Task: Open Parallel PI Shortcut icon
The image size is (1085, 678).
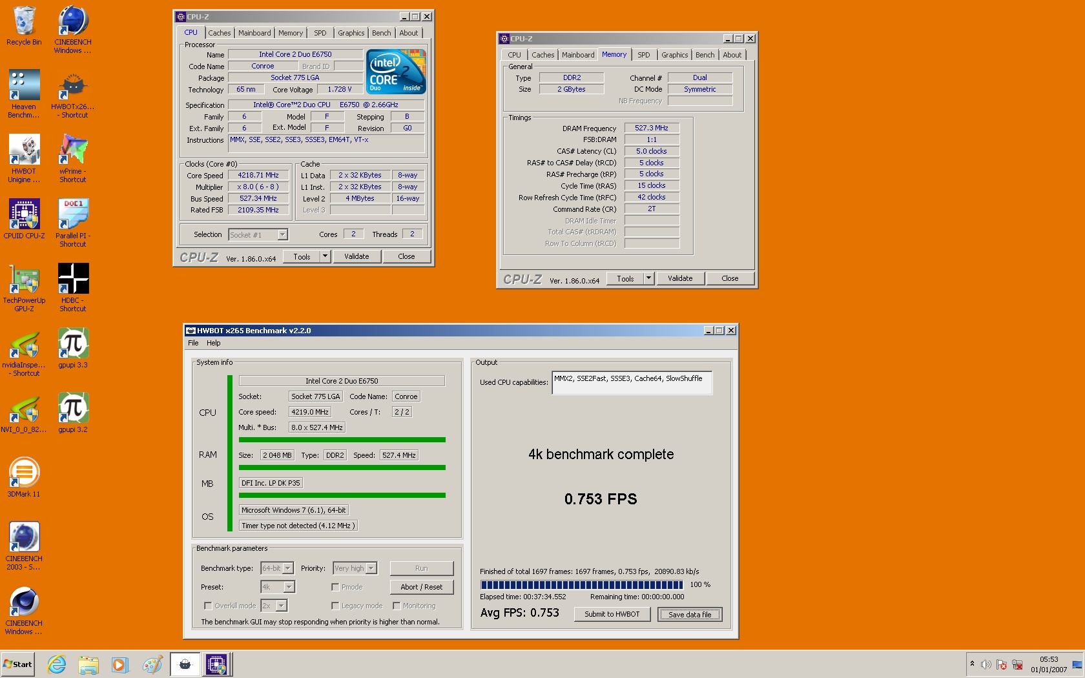Action: click(x=72, y=223)
